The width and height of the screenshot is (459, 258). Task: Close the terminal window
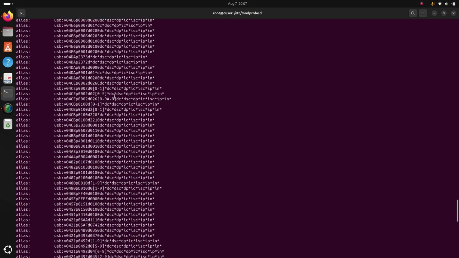click(453, 13)
